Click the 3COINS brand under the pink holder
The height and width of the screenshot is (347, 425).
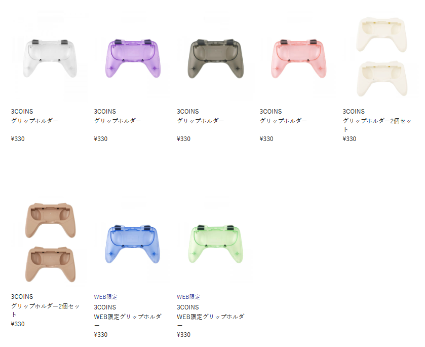point(271,112)
